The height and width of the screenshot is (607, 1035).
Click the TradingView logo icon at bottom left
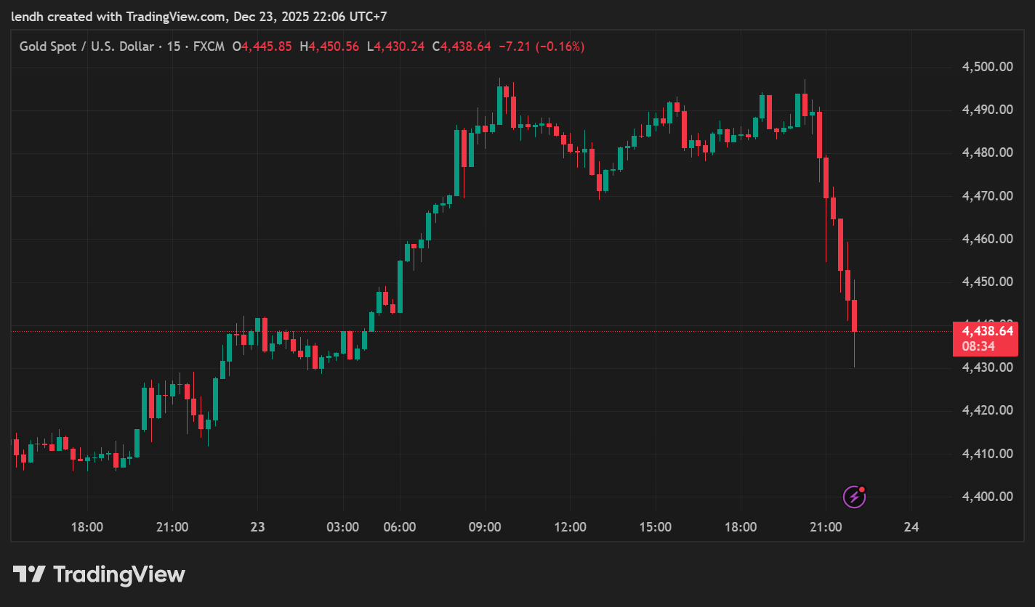[30, 575]
